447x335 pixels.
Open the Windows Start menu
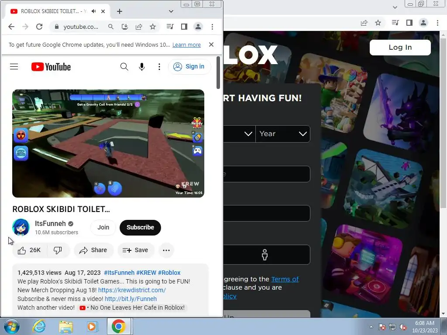pos(12,326)
